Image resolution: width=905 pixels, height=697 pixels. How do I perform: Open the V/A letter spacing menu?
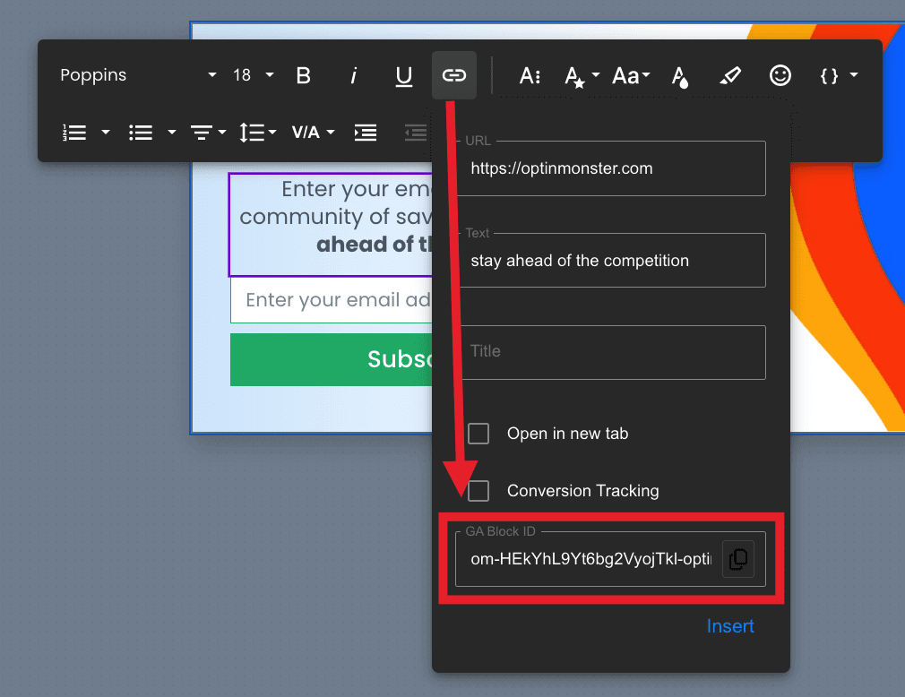pyautogui.click(x=312, y=132)
